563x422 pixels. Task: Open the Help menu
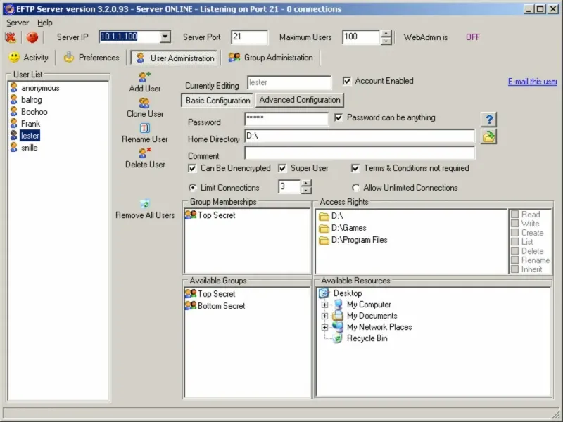coord(45,23)
